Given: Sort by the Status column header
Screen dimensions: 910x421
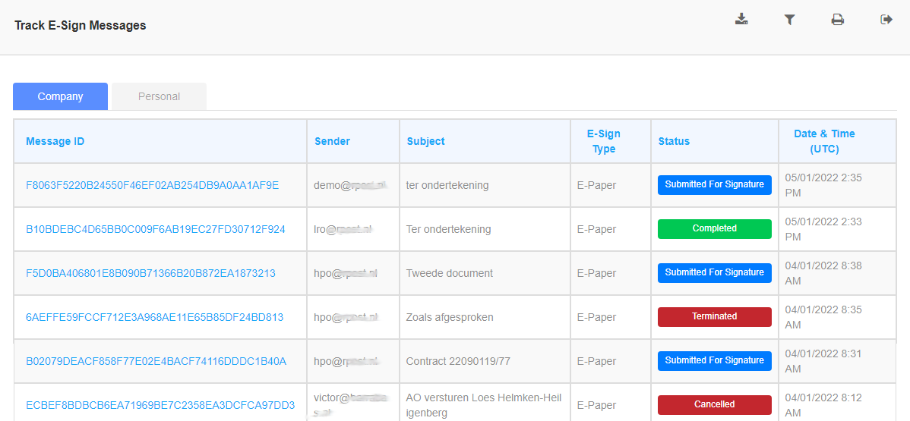Looking at the screenshot, I should coord(674,141).
